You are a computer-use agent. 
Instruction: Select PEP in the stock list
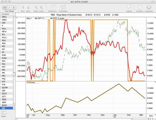point(6,46)
